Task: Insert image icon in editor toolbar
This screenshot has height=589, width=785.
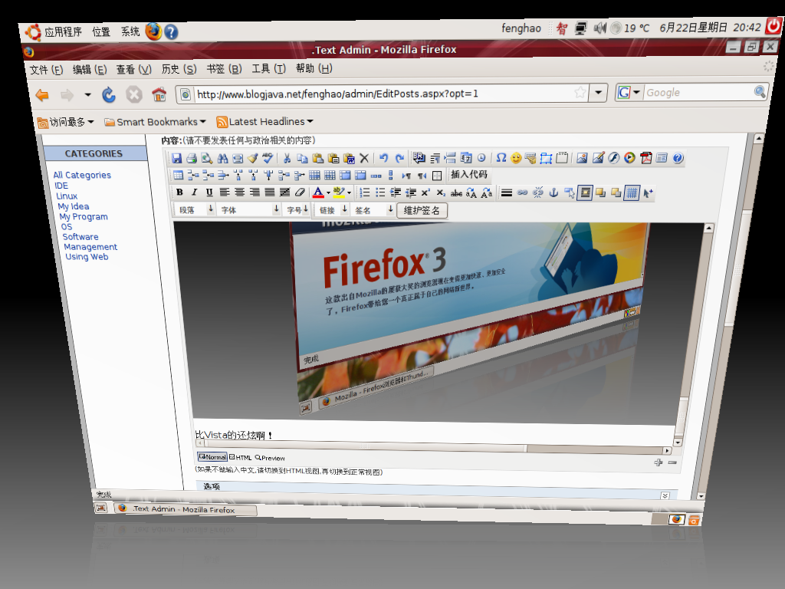Action: 582,158
